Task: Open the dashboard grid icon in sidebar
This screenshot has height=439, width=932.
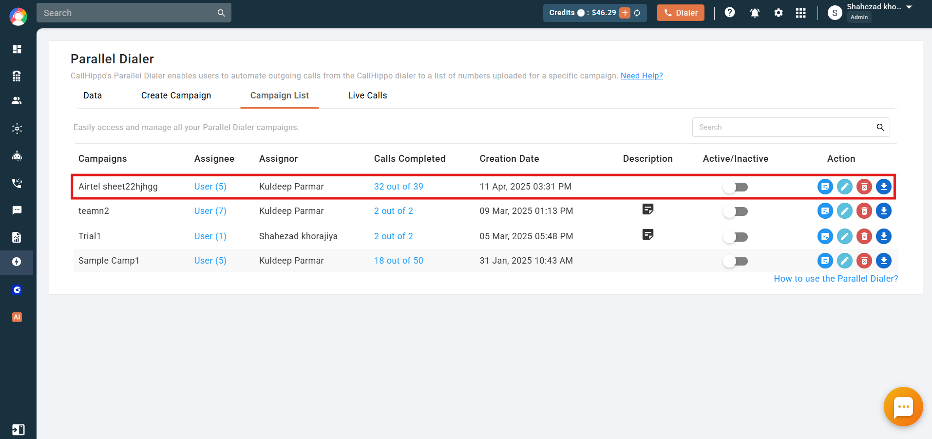Action: (17, 49)
